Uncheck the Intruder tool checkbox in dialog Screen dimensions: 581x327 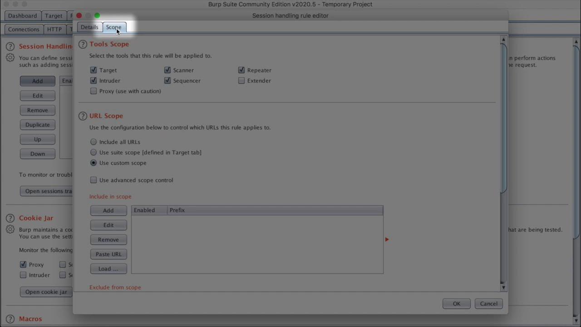[94, 80]
